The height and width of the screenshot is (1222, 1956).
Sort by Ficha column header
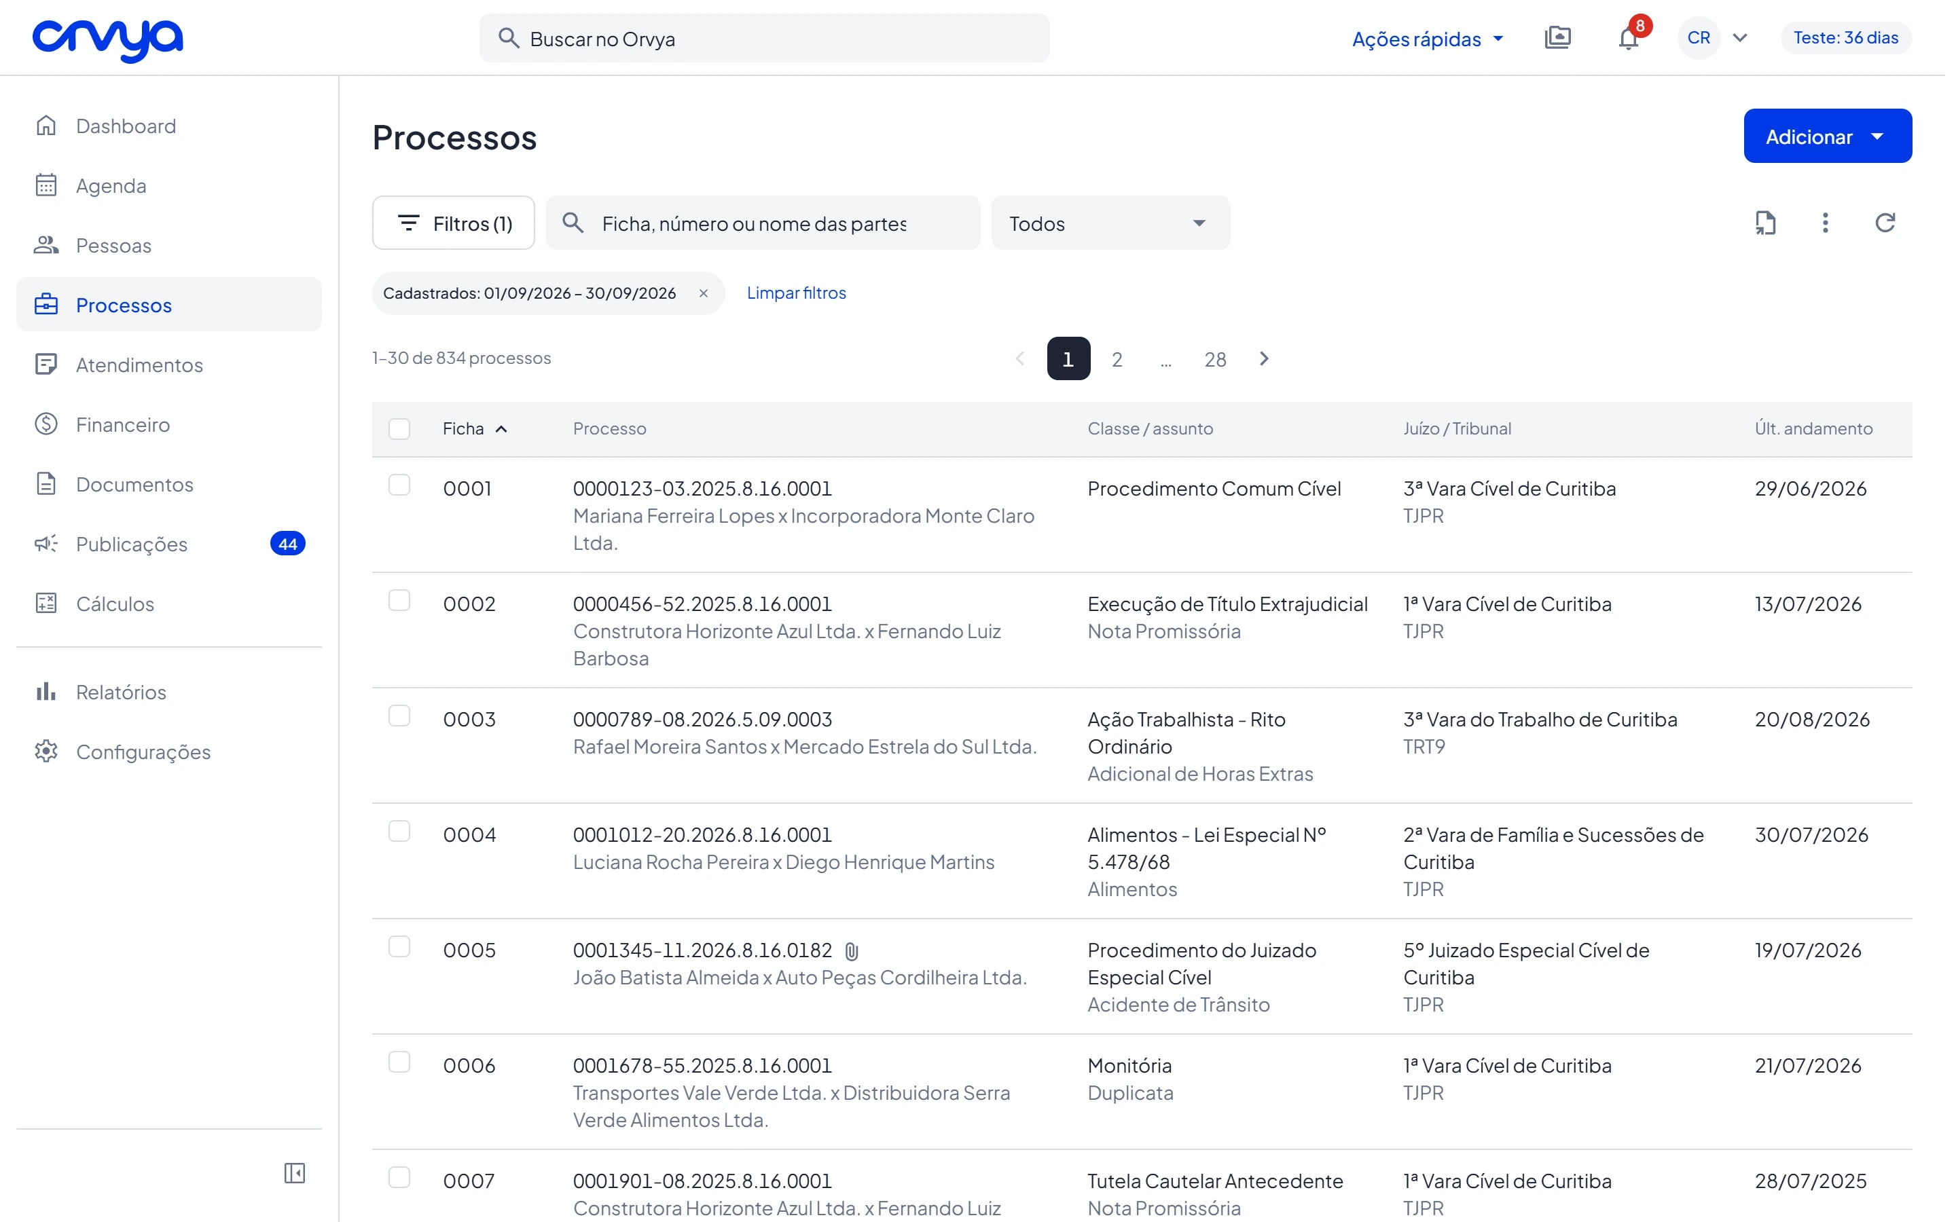[x=475, y=429]
